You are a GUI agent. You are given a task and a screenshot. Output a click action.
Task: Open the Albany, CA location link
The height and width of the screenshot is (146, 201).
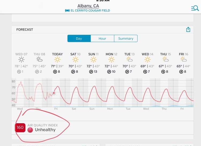pos(88,6)
